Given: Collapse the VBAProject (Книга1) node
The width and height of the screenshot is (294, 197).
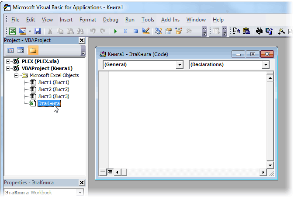Looking at the screenshot, I should (8, 68).
